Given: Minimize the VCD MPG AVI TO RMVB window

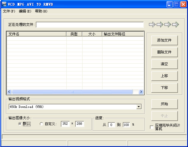Looking at the screenshot, I should pyautogui.click(x=170, y=4).
